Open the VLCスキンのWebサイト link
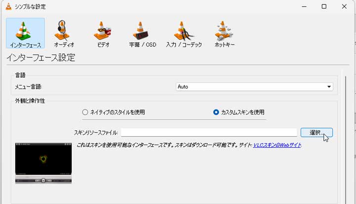Screen dimensions: 356x204 click(x=277, y=145)
